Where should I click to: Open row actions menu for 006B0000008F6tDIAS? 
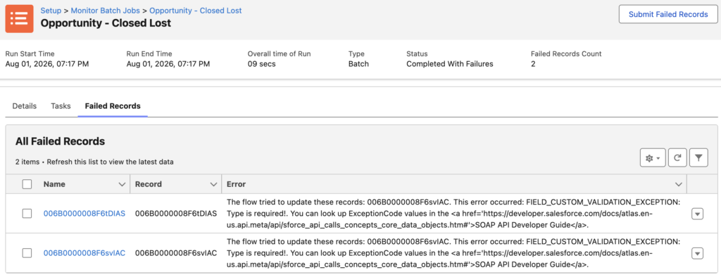click(698, 214)
